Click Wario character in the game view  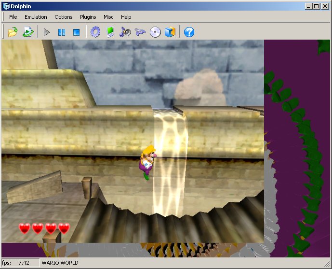tap(148, 162)
